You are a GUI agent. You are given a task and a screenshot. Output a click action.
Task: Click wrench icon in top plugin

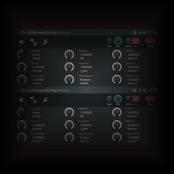pos(45,42)
